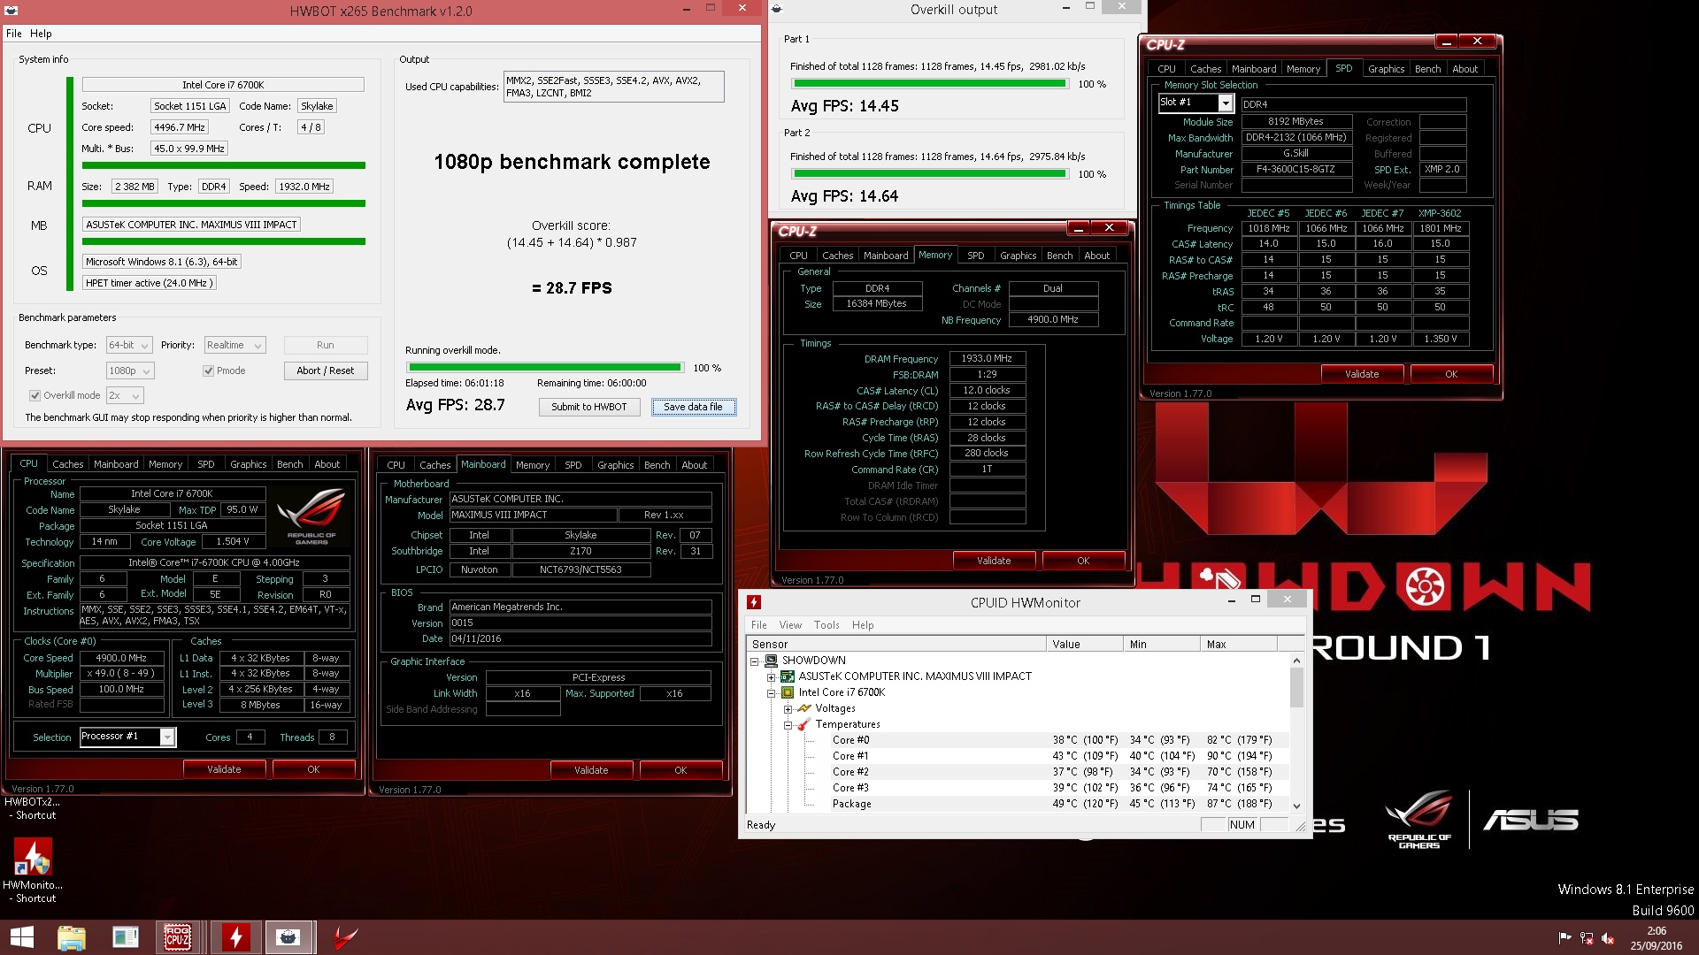Click the ASUSTeK motherboard icon in the tree
Image resolution: width=1699 pixels, height=955 pixels.
[788, 676]
